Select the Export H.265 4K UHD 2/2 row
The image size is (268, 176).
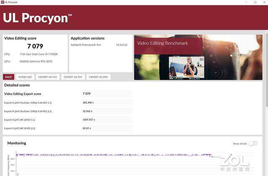pyautogui.click(x=67, y=128)
